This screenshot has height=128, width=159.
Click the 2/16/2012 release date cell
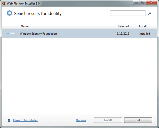click(123, 34)
